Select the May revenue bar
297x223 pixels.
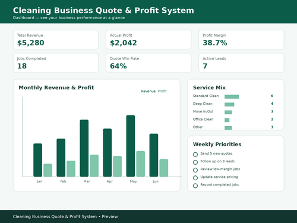click(131, 146)
